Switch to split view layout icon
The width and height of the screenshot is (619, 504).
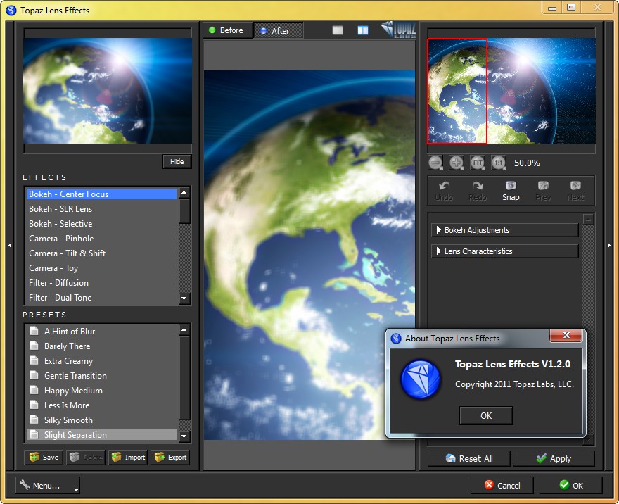(363, 30)
